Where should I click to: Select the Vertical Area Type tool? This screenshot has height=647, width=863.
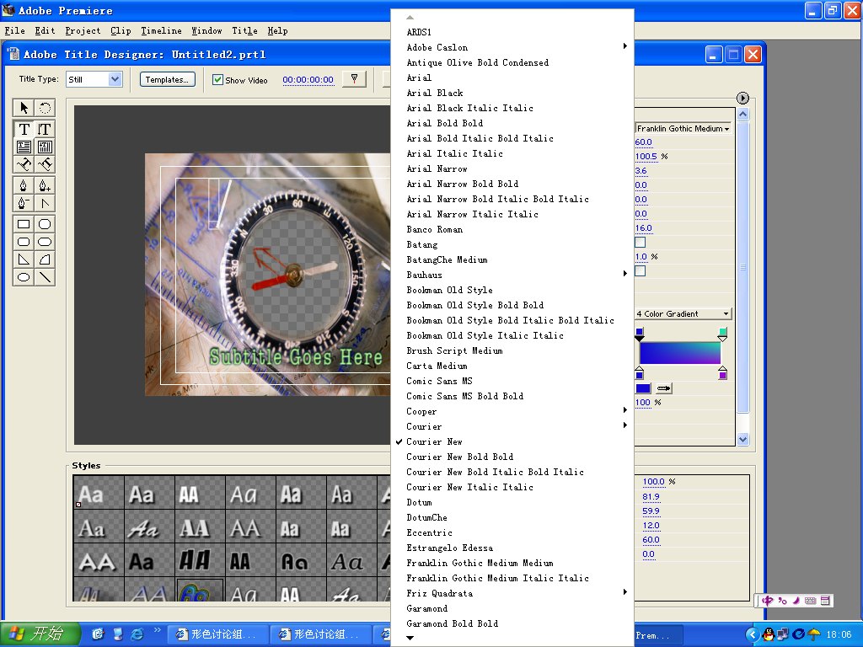pos(45,147)
